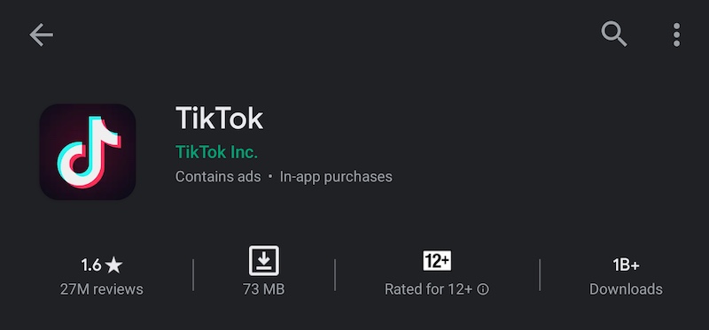Open search with the magnifier icon
Image resolution: width=709 pixels, height=330 pixels.
613,34
